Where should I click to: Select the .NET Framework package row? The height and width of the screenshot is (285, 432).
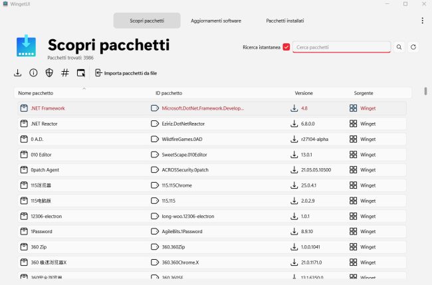(212, 108)
